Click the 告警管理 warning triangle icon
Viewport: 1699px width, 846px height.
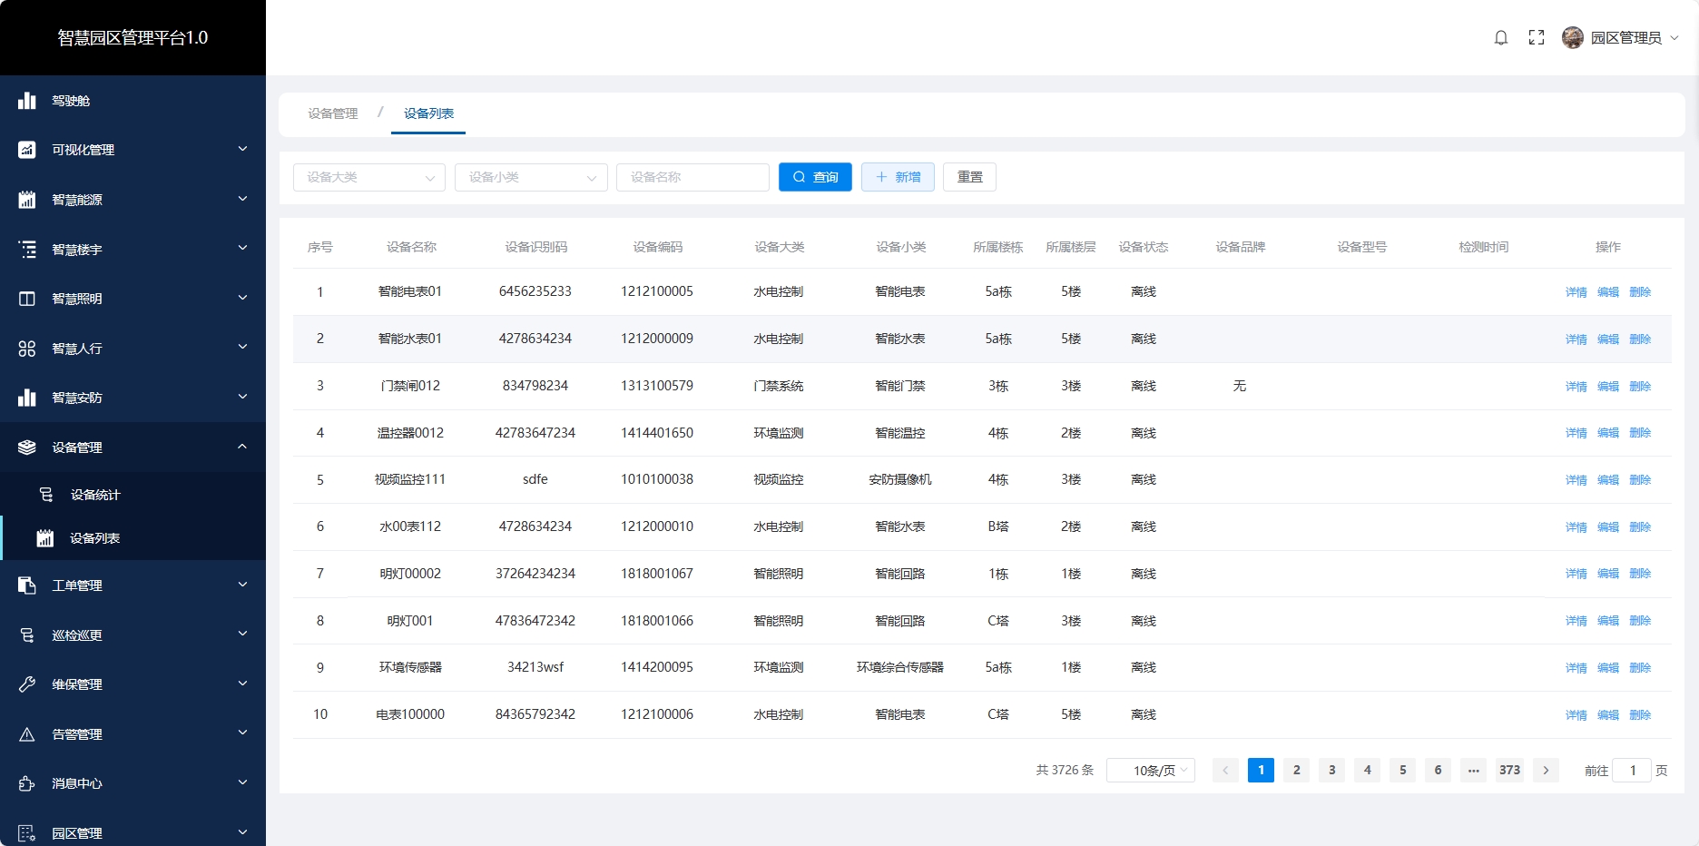pyautogui.click(x=27, y=734)
